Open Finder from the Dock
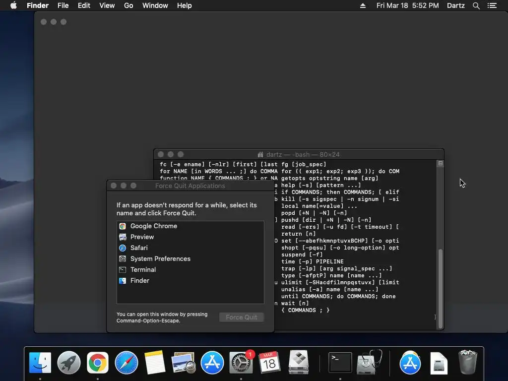Viewport: 508px width, 381px height. click(x=40, y=363)
